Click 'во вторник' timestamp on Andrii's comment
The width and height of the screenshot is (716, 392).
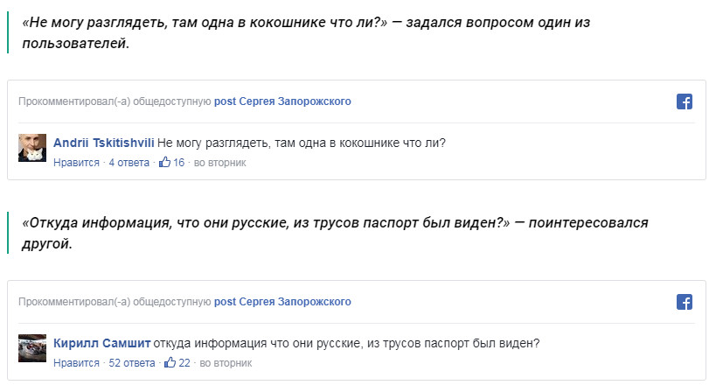219,163
